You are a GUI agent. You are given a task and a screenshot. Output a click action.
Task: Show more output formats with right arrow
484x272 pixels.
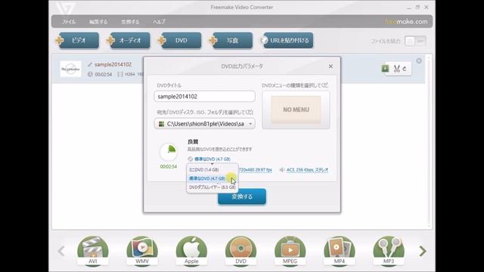(423, 251)
